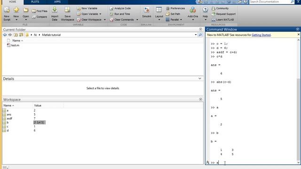
Task: Navigate back in Current Folder
Action: point(5,35)
